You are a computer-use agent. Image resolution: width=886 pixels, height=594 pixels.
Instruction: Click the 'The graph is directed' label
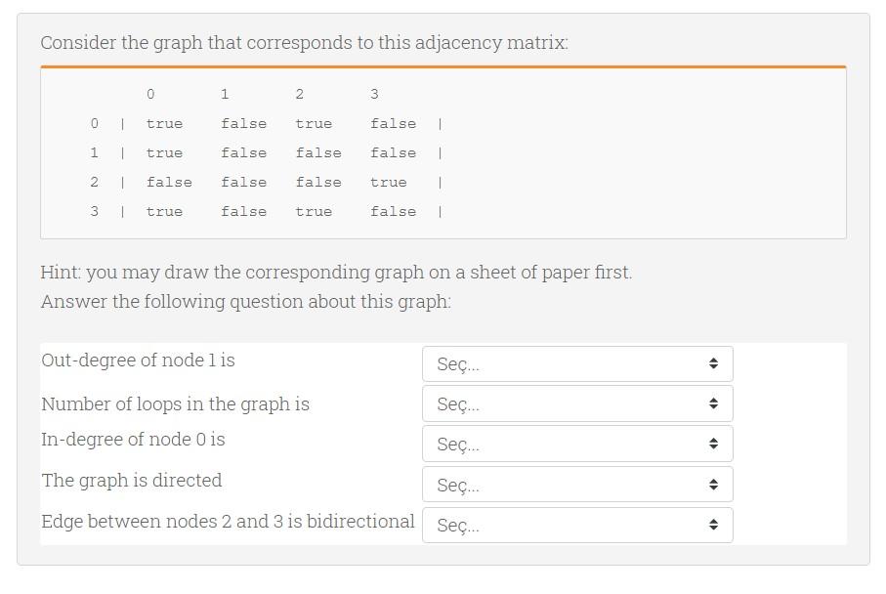pyautogui.click(x=131, y=481)
